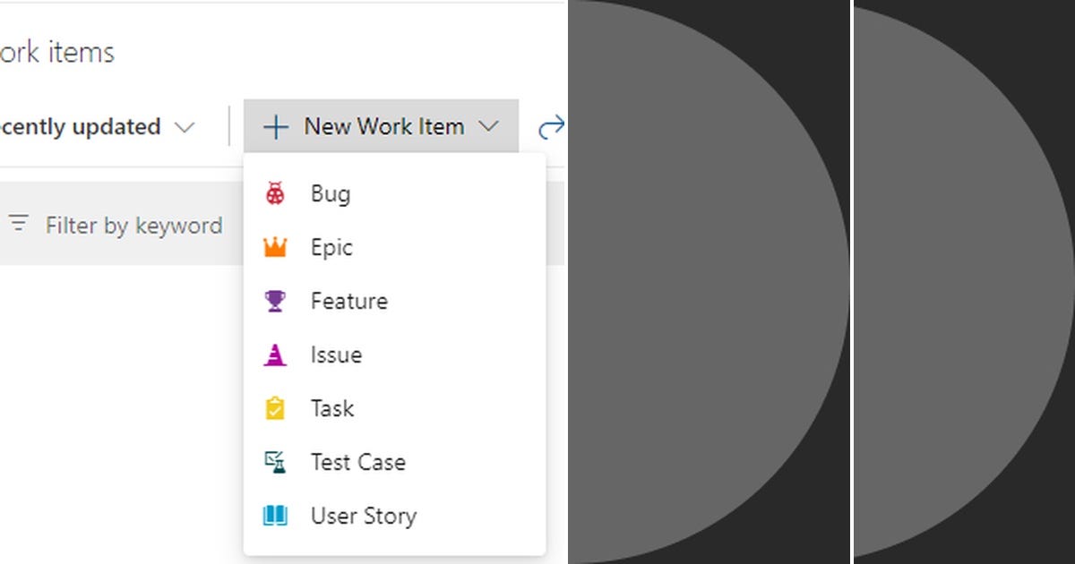This screenshot has width=1075, height=564.
Task: Click the plus icon on New Work Item
Action: [274, 126]
